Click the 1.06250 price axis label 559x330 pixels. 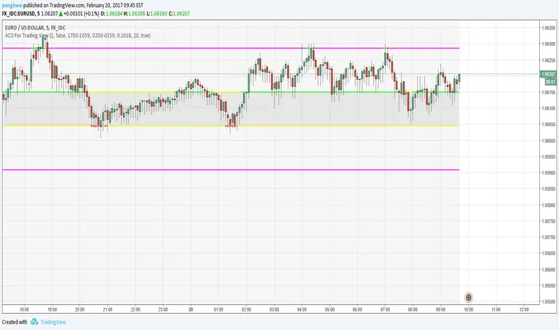(x=549, y=60)
